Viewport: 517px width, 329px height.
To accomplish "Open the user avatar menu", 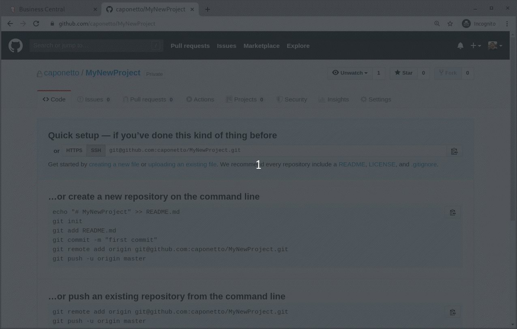I will (x=495, y=46).
